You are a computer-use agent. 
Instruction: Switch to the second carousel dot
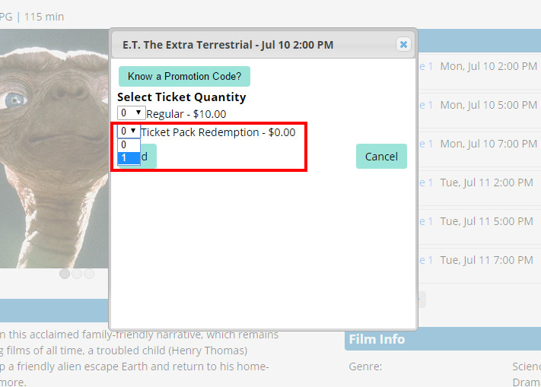click(x=77, y=274)
